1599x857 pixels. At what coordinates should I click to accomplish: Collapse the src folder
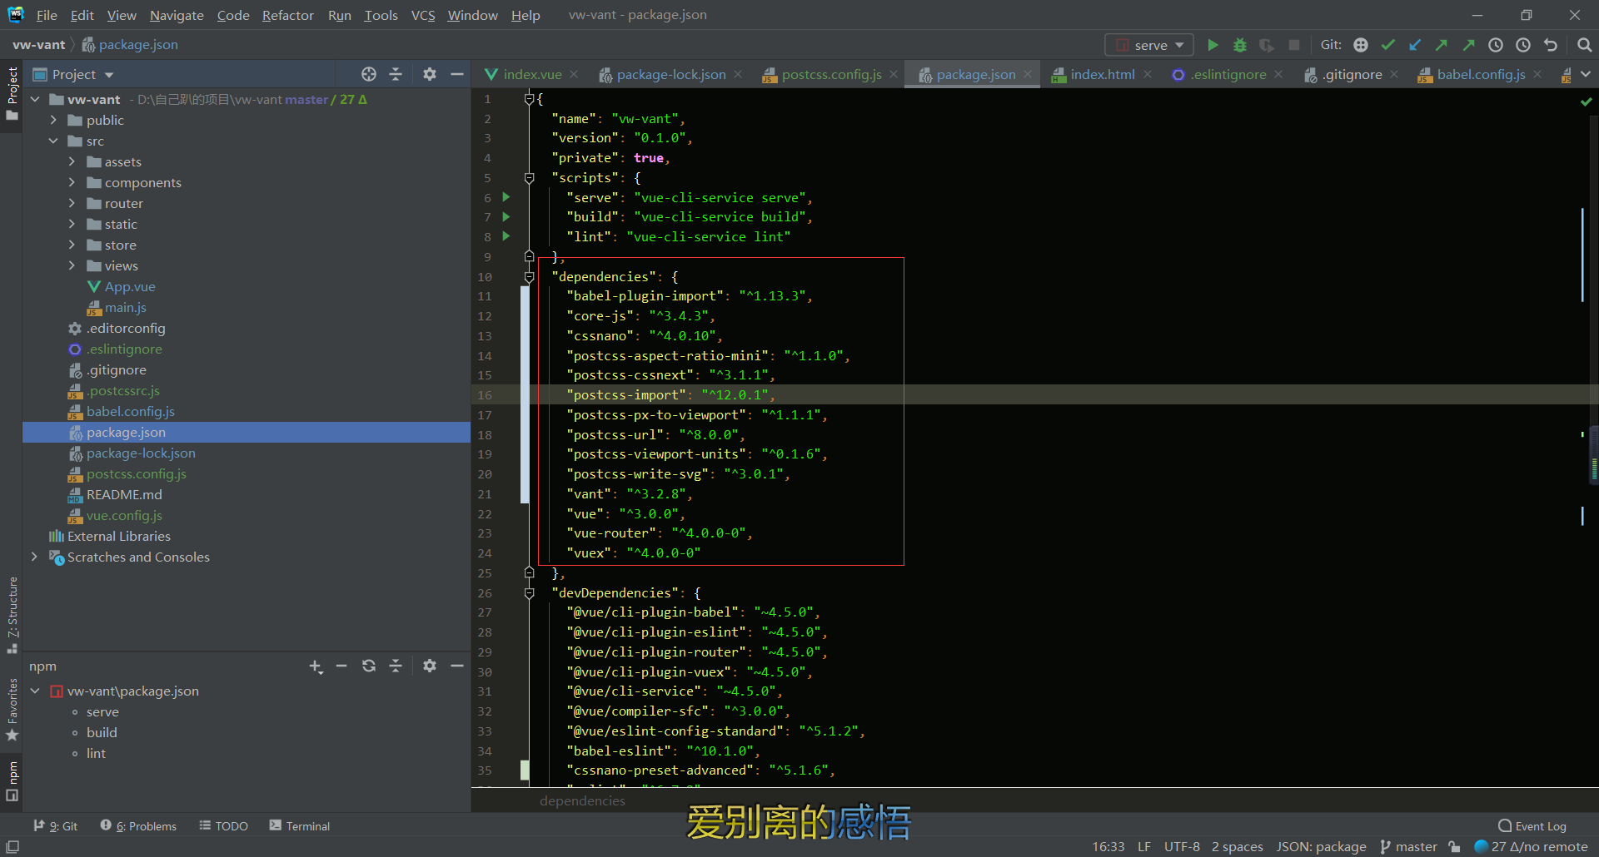[53, 141]
